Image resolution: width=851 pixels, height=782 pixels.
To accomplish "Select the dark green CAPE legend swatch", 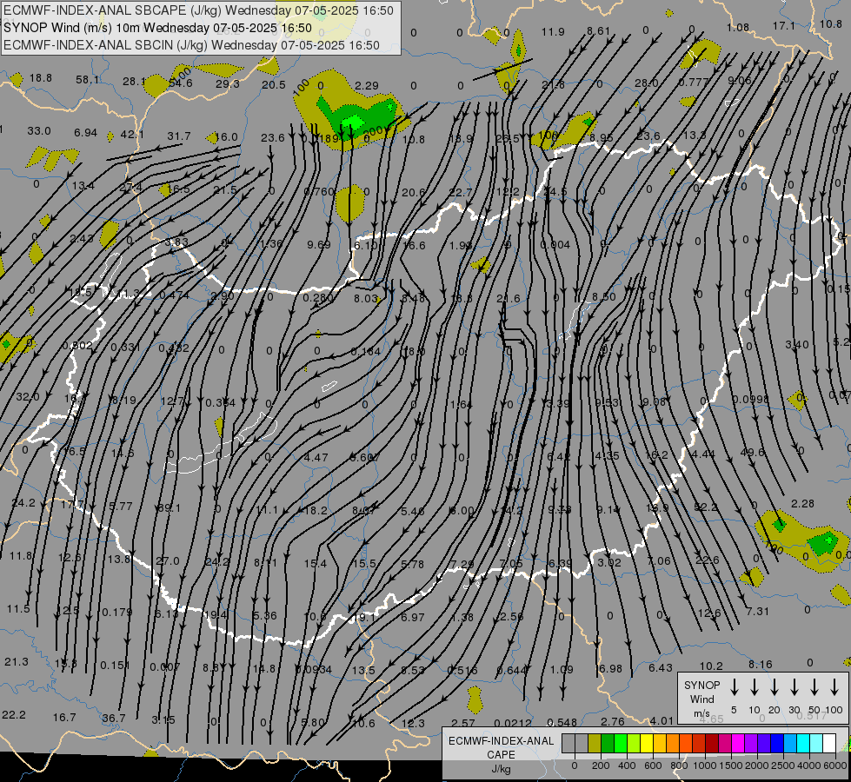I will pos(608,743).
